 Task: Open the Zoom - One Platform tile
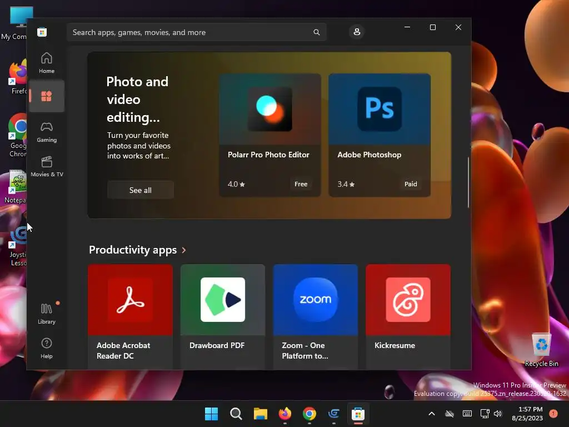click(x=316, y=317)
